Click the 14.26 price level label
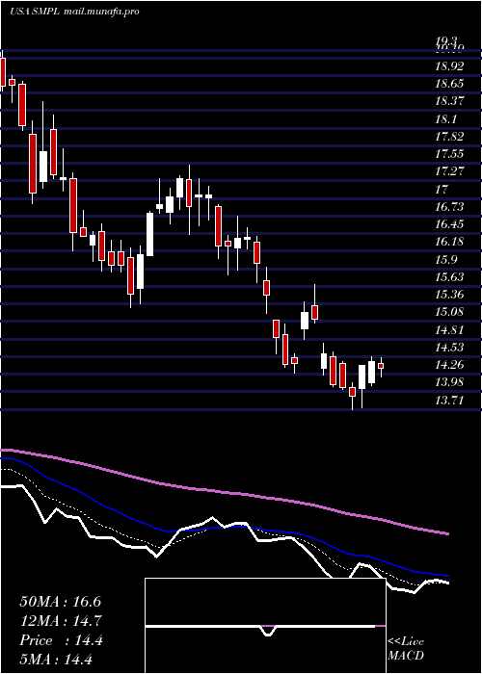Viewport: 482px width, 674px height. point(450,365)
